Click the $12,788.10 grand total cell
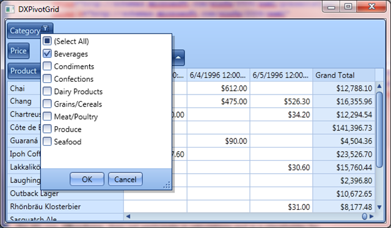This screenshot has width=391, height=228. [x=344, y=88]
